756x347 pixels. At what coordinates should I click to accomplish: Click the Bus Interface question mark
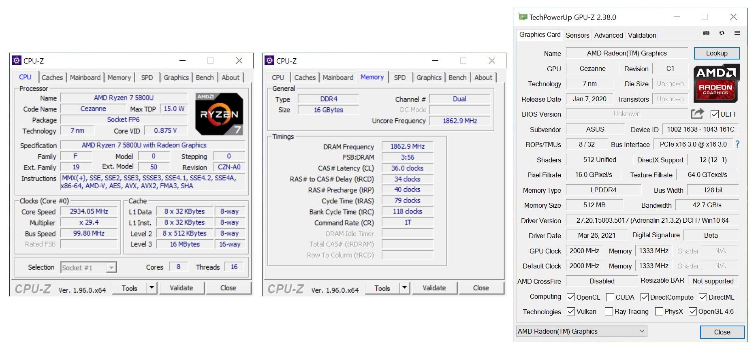pyautogui.click(x=737, y=144)
